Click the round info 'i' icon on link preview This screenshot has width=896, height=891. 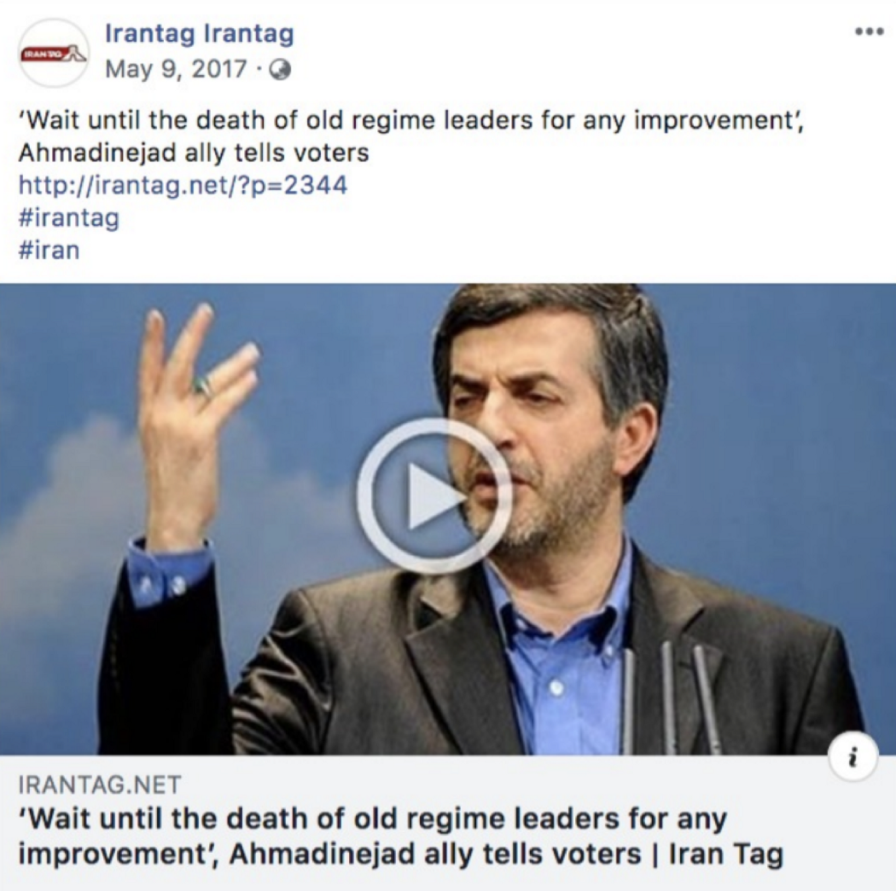coord(853,757)
